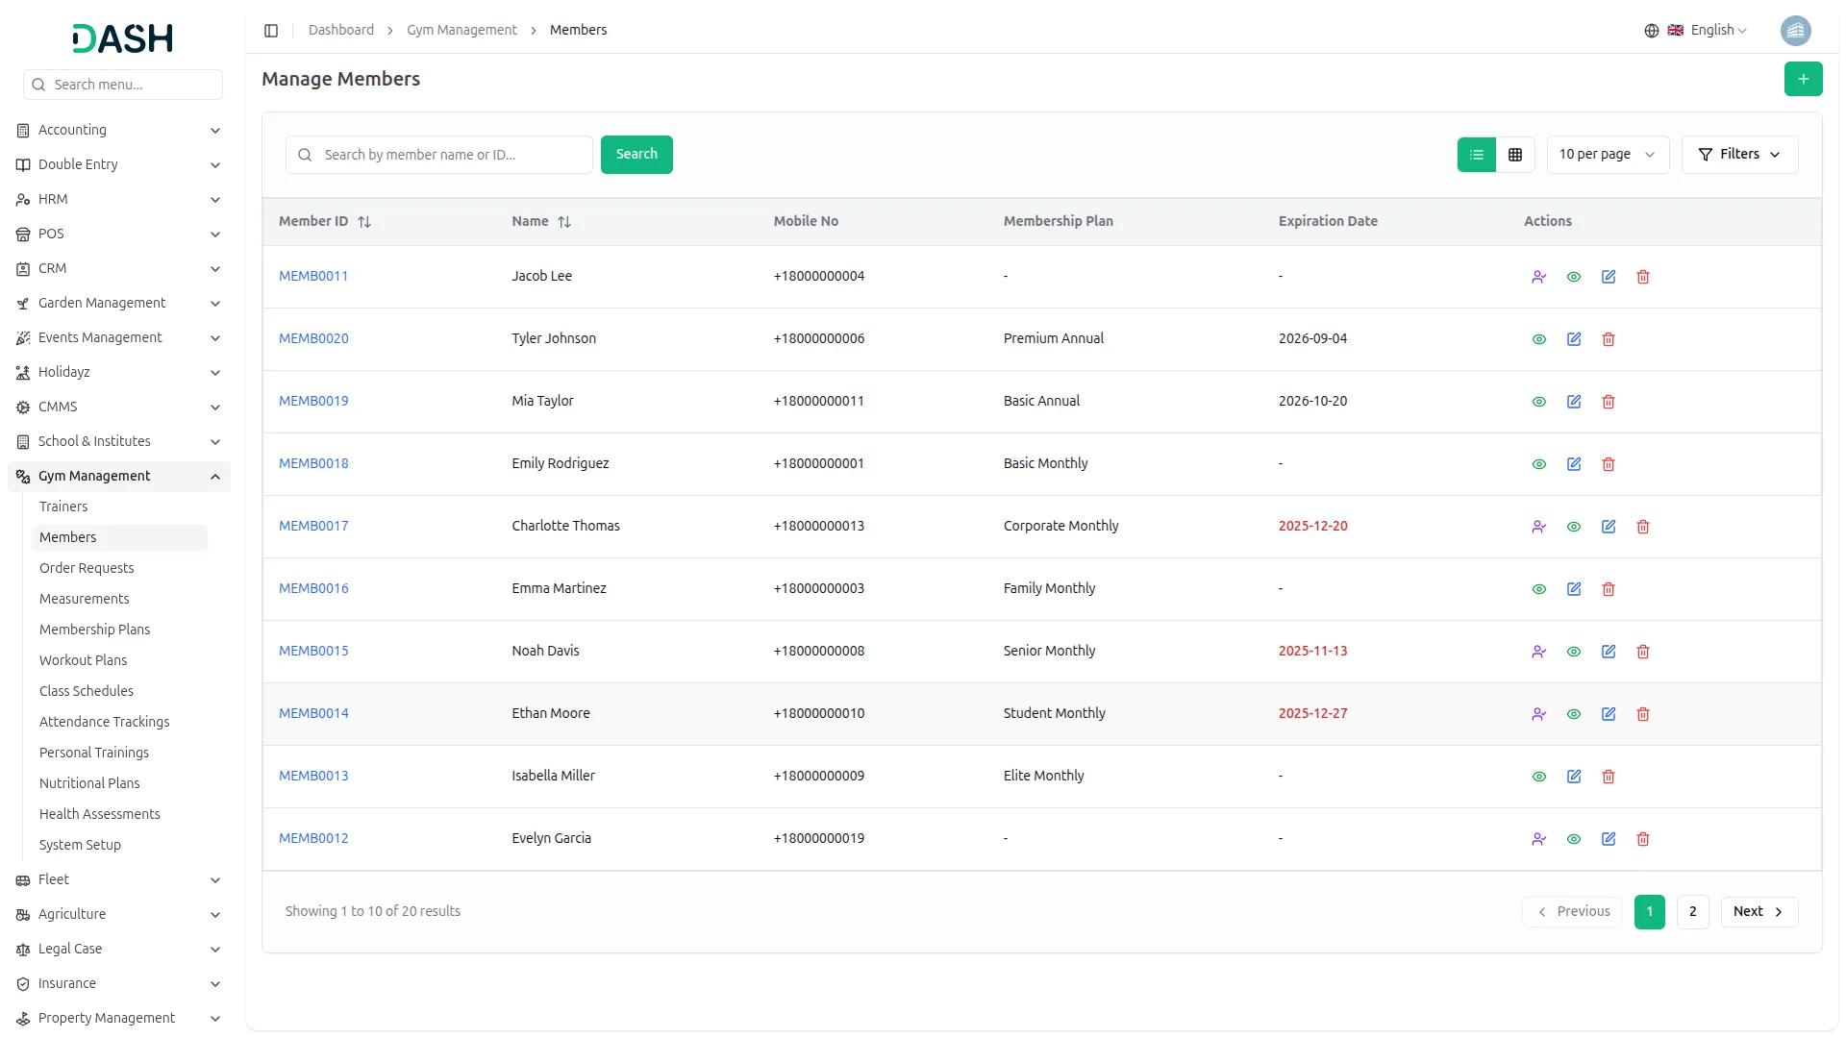Viewport: 1846px width, 1038px height.
Task: Click delete icon for Evelyn Garcia
Action: (1643, 839)
